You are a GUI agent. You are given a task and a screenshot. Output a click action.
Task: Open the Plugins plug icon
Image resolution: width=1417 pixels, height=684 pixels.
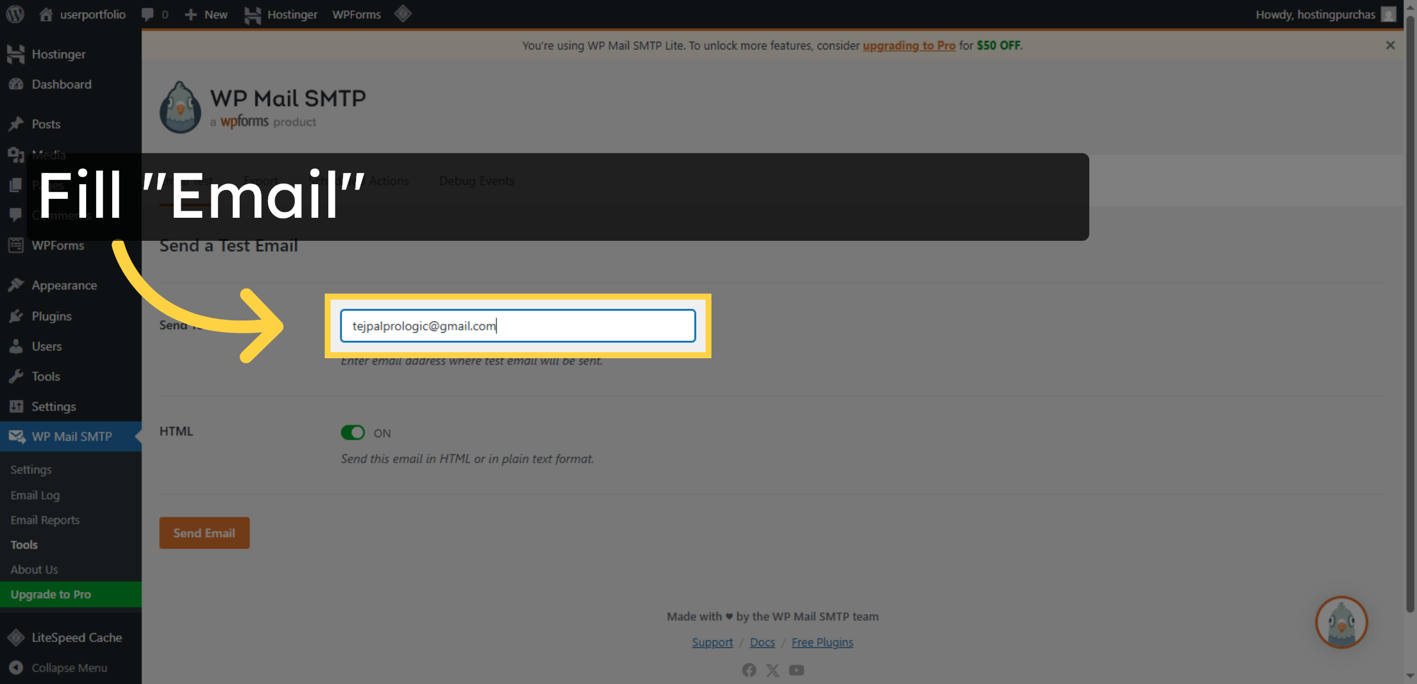click(x=17, y=316)
